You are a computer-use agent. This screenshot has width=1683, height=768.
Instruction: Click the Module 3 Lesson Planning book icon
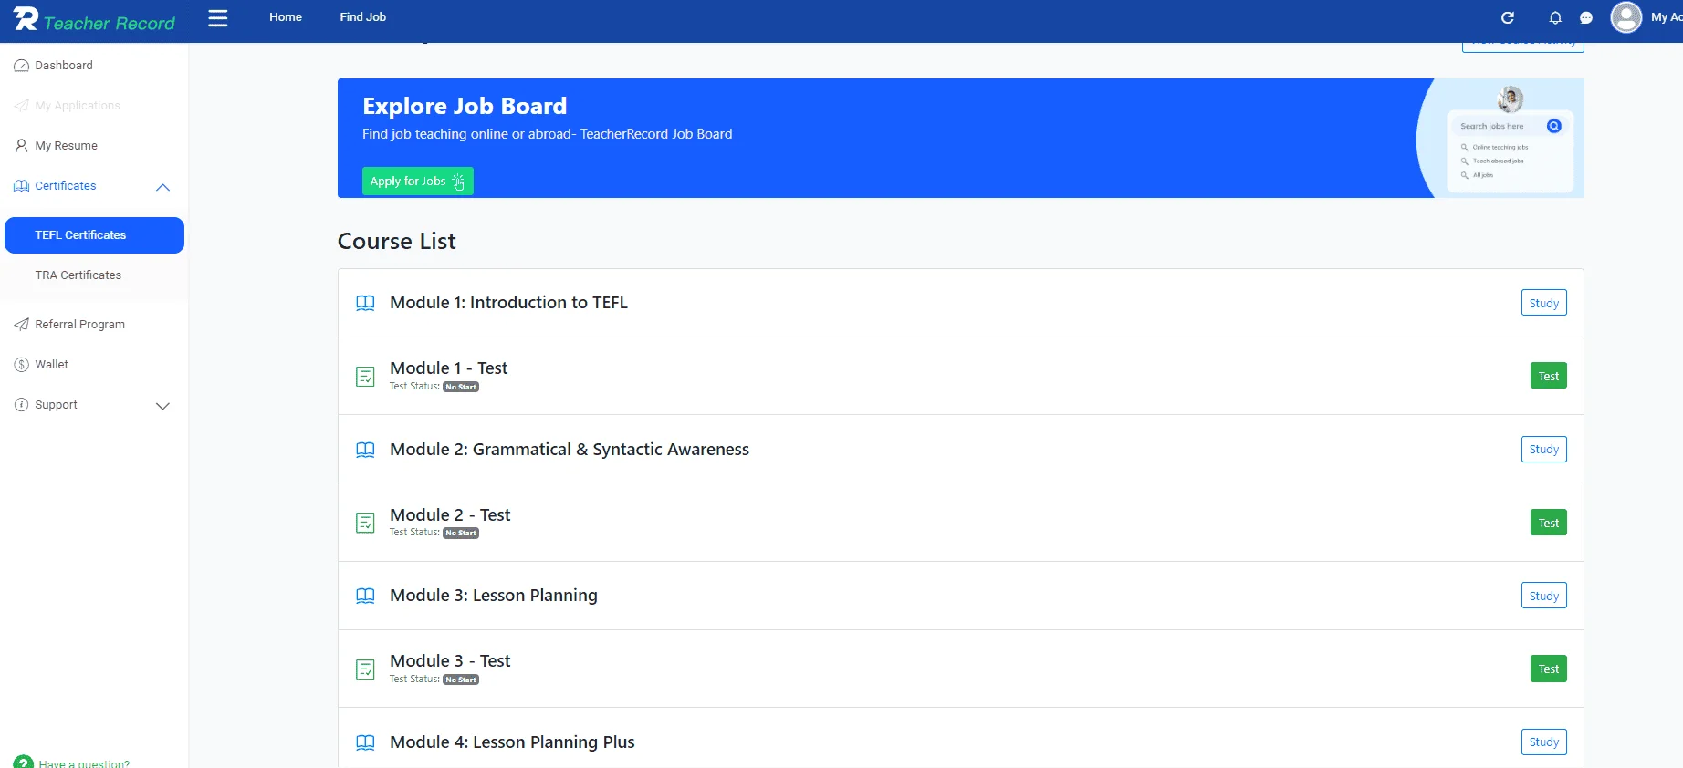tap(365, 596)
